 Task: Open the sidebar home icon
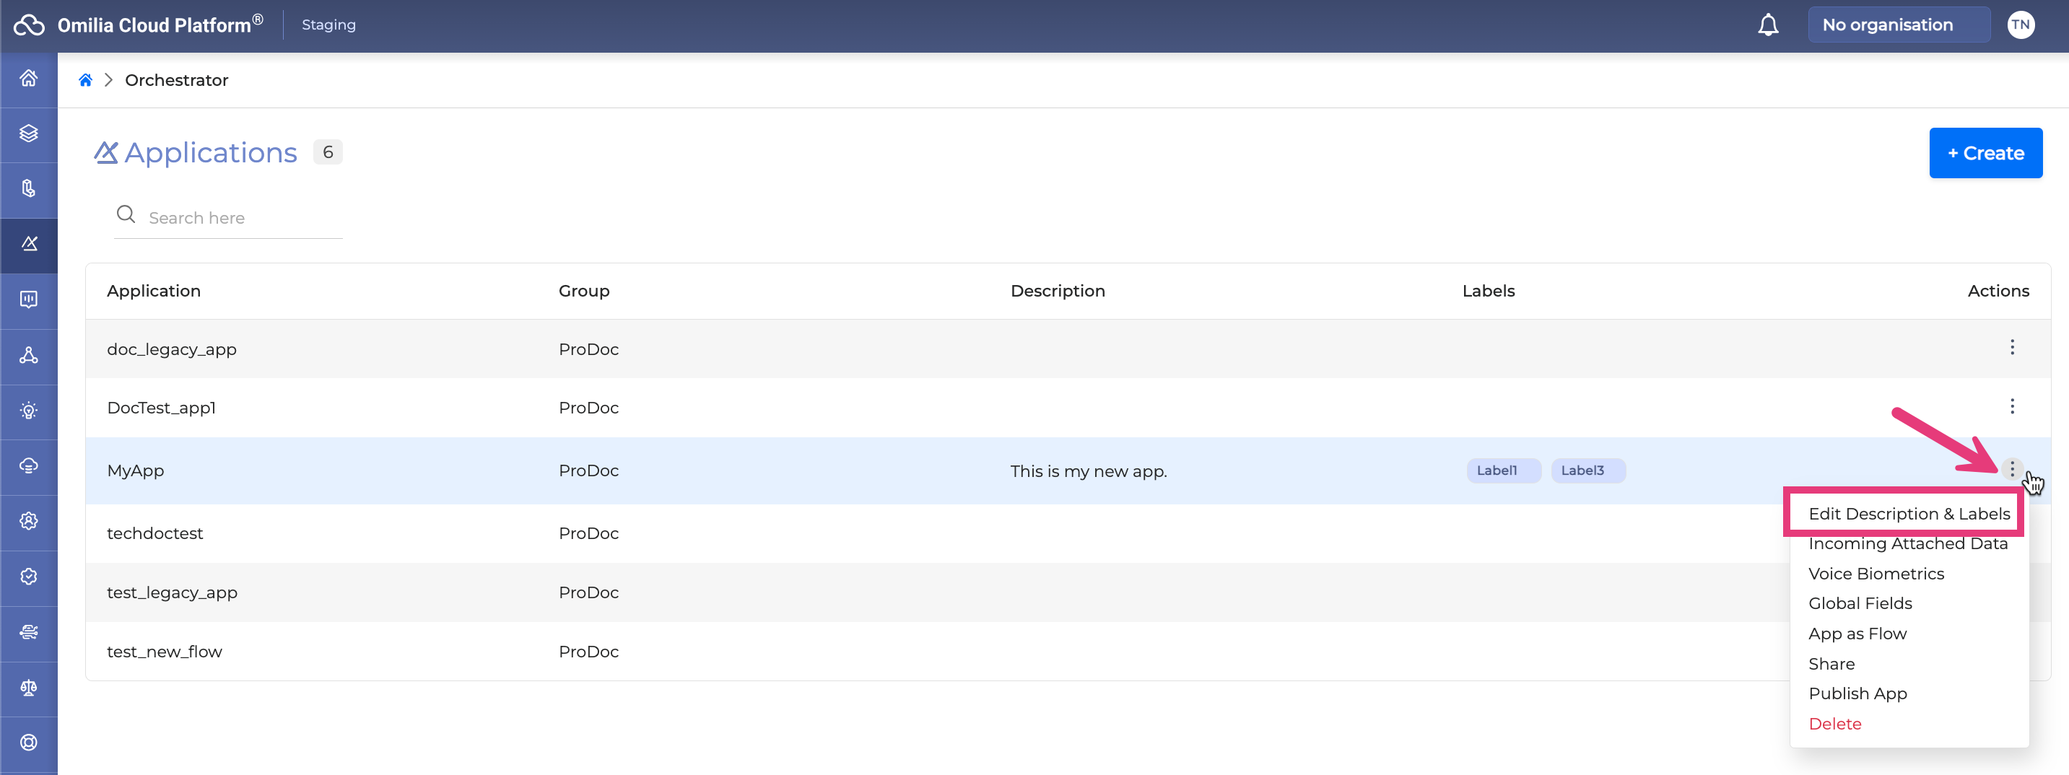coord(29,78)
